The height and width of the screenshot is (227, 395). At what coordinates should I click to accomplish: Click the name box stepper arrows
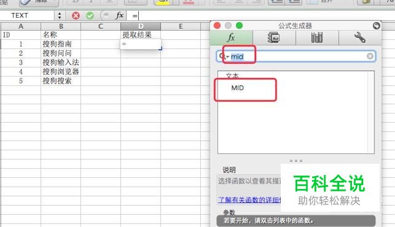point(60,15)
